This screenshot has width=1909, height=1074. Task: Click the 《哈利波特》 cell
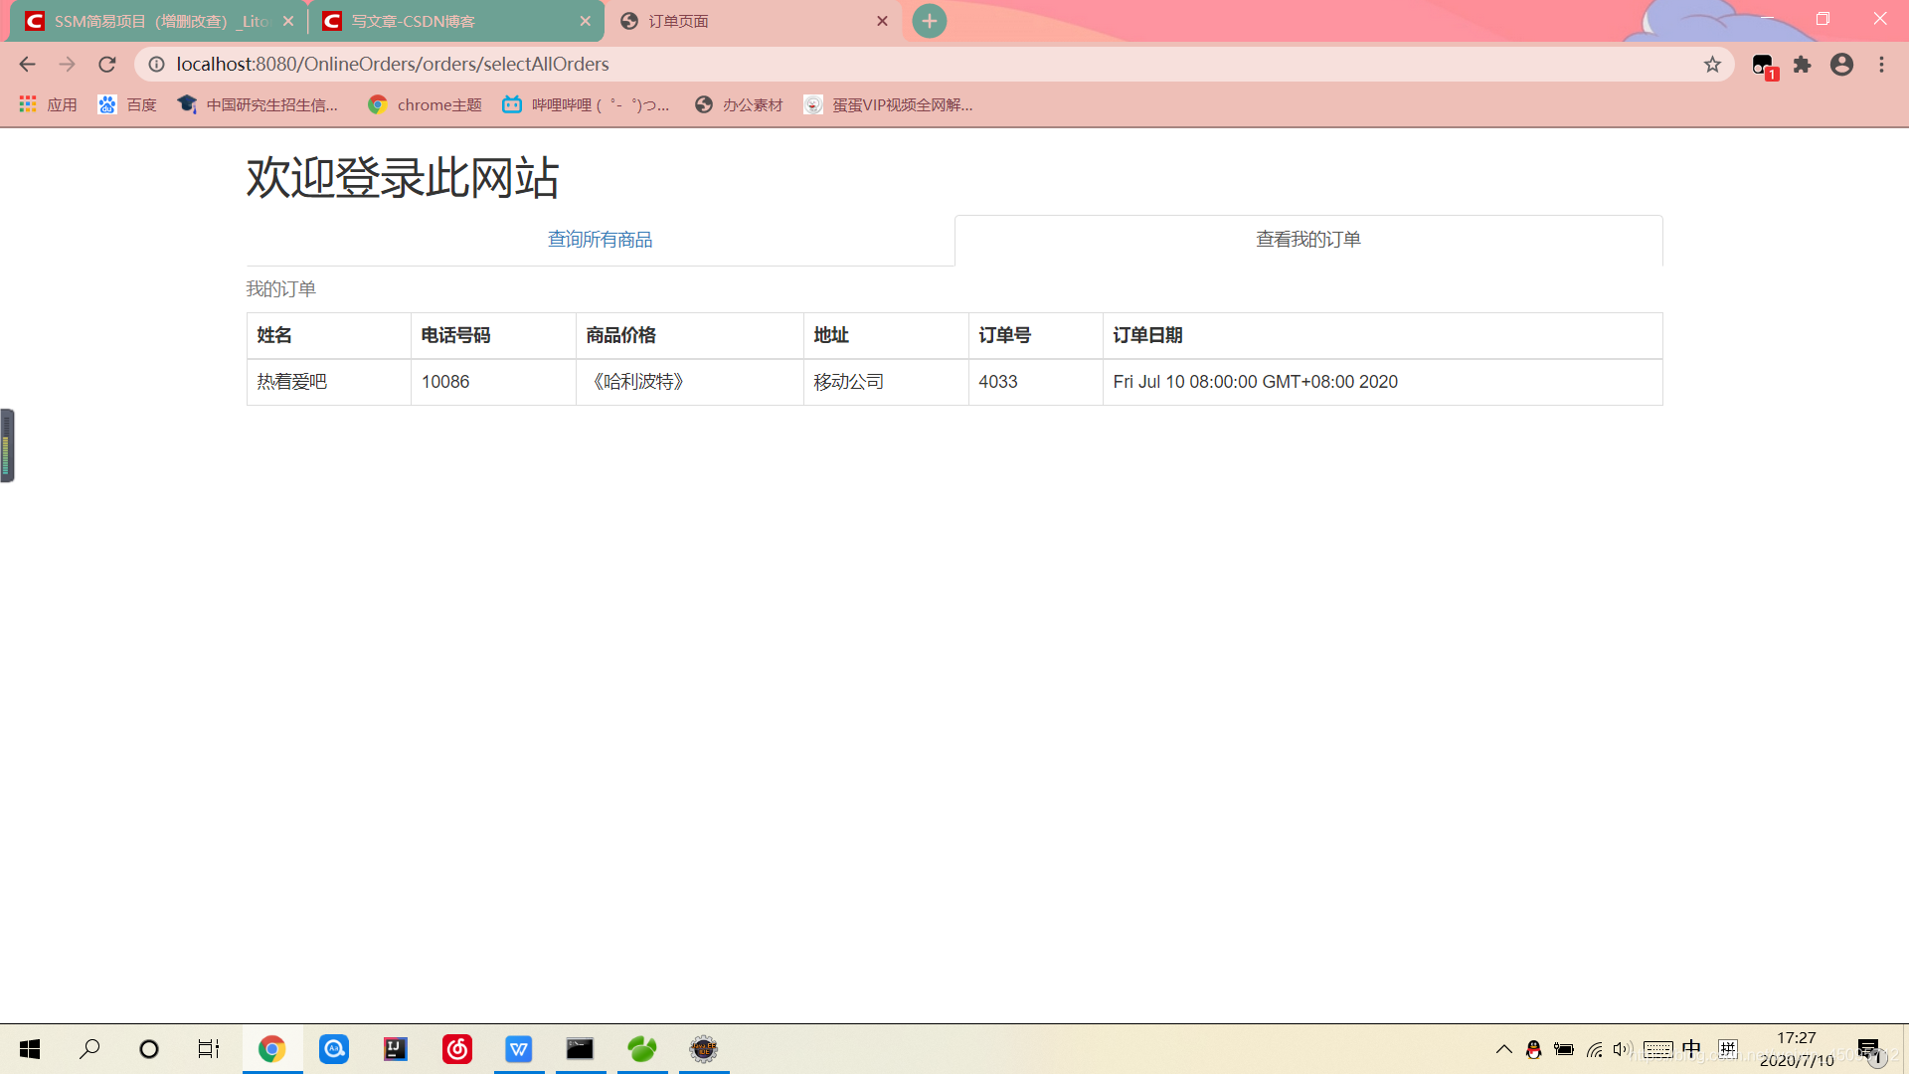click(690, 382)
